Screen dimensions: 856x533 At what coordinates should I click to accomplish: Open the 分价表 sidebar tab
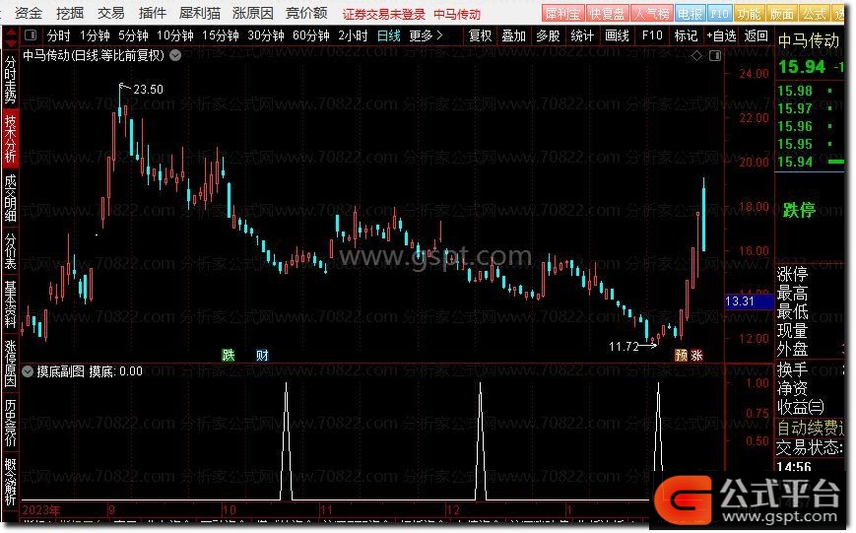click(x=11, y=251)
